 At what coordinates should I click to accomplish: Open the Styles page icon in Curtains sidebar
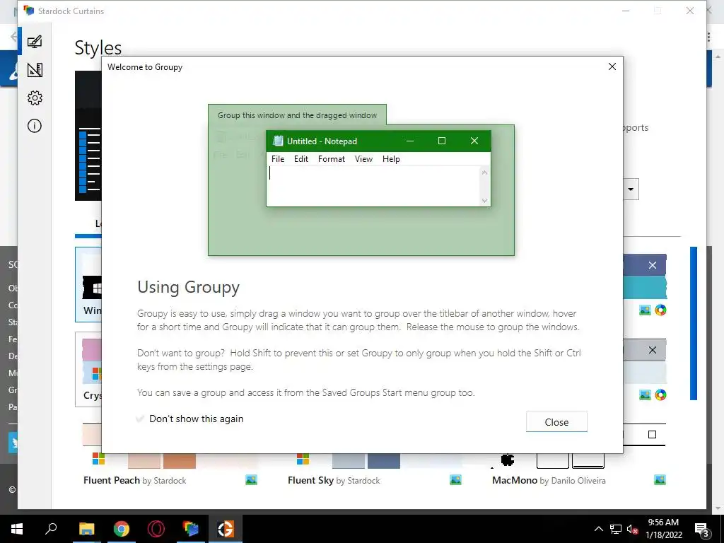[x=35, y=42]
